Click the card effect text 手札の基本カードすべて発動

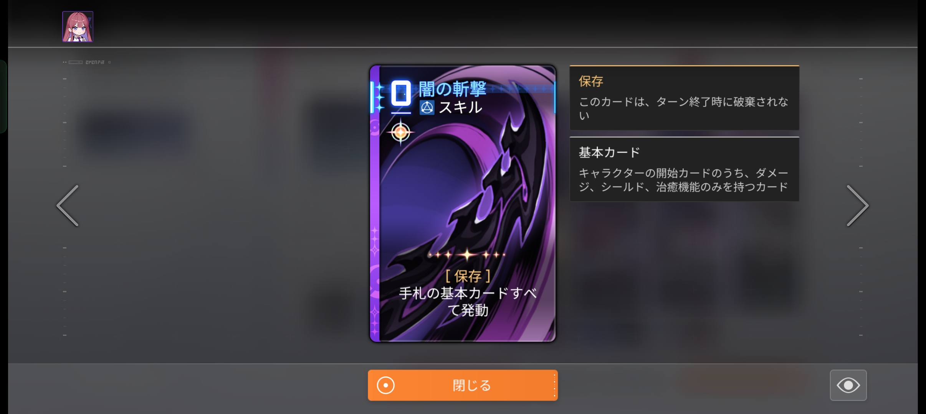(x=468, y=302)
